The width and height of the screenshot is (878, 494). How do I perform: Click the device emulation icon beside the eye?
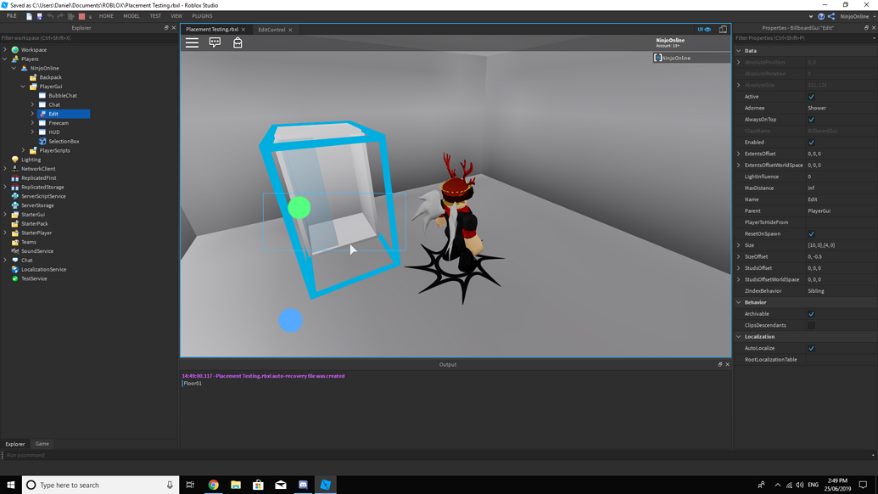click(723, 28)
